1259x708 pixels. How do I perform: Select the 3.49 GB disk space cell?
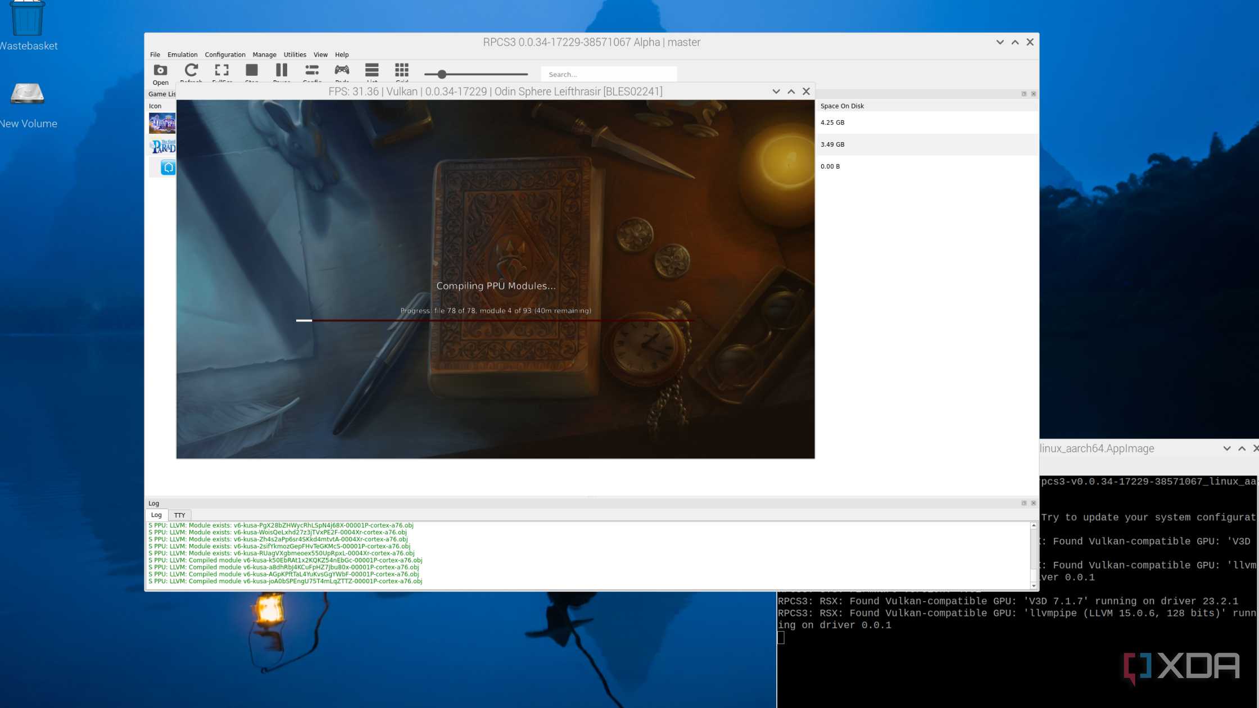[832, 144]
